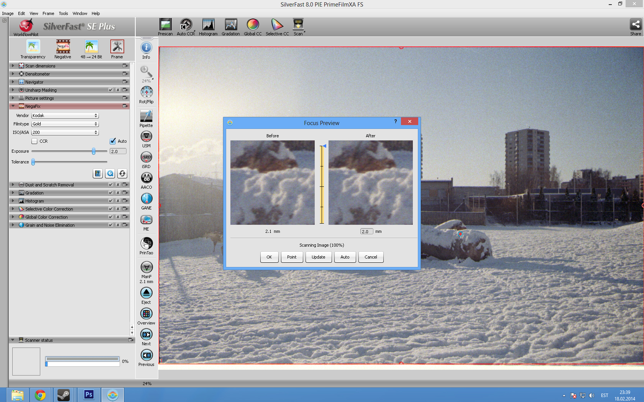Open the WorkflowPilot icon

coord(26,26)
